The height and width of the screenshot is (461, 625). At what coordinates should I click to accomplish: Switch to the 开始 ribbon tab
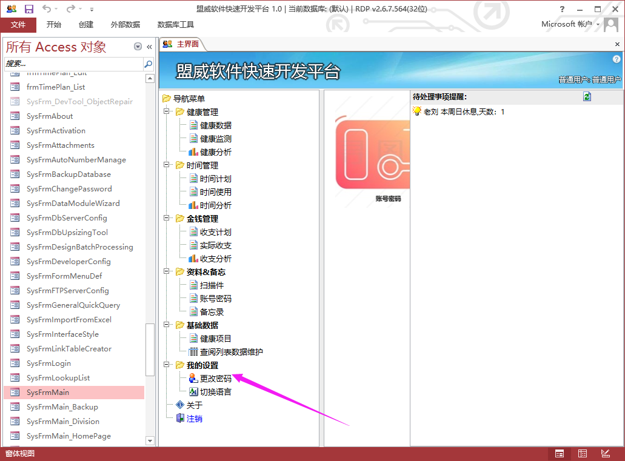tap(54, 25)
